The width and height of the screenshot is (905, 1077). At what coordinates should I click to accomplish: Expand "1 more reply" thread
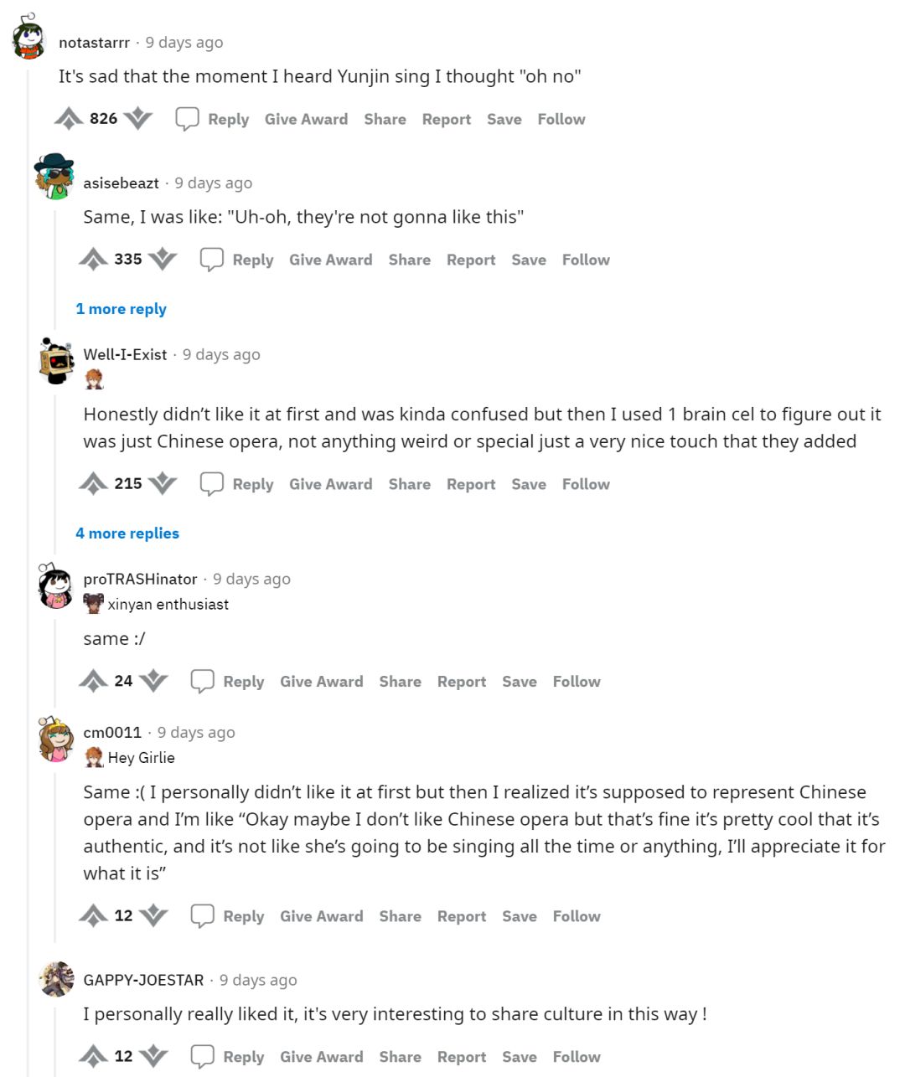(x=121, y=309)
